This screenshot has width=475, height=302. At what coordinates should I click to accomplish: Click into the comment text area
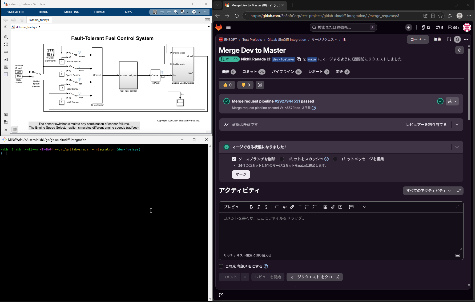(341, 231)
